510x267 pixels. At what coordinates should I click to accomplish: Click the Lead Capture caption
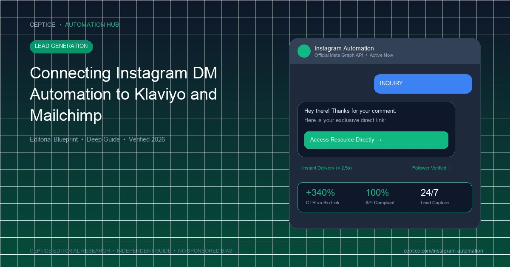(435, 203)
